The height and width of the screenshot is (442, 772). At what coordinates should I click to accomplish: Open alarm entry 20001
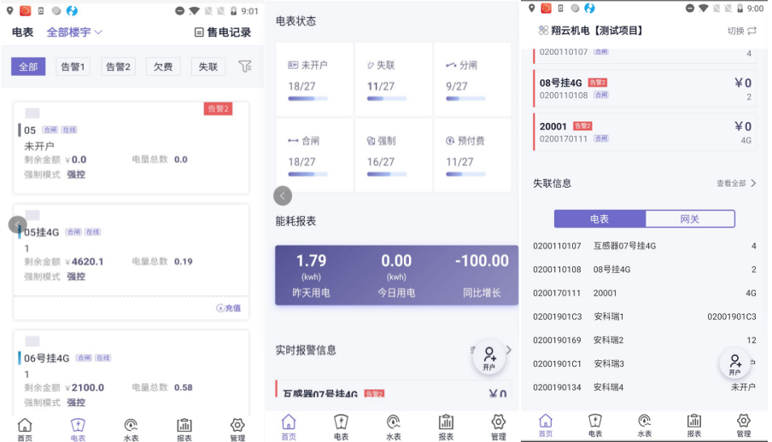[645, 132]
